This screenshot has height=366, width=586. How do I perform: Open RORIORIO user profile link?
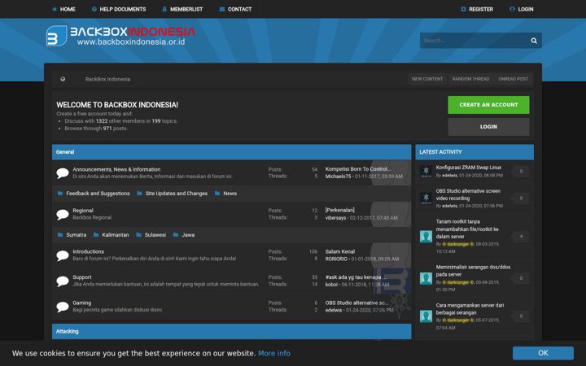click(x=336, y=259)
